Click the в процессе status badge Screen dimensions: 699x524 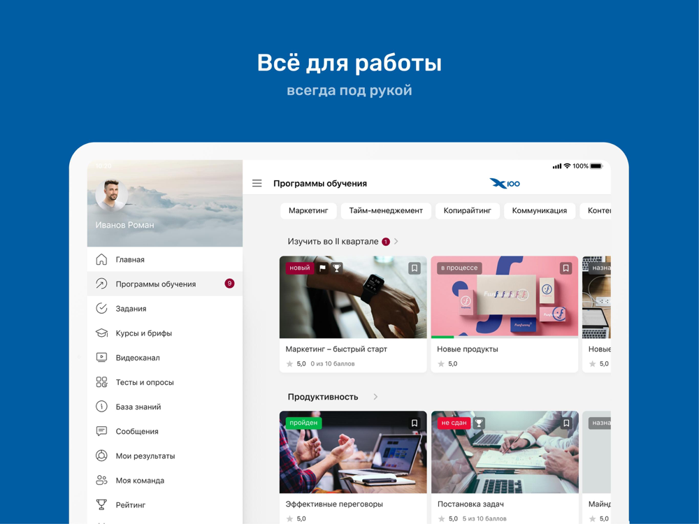point(459,268)
